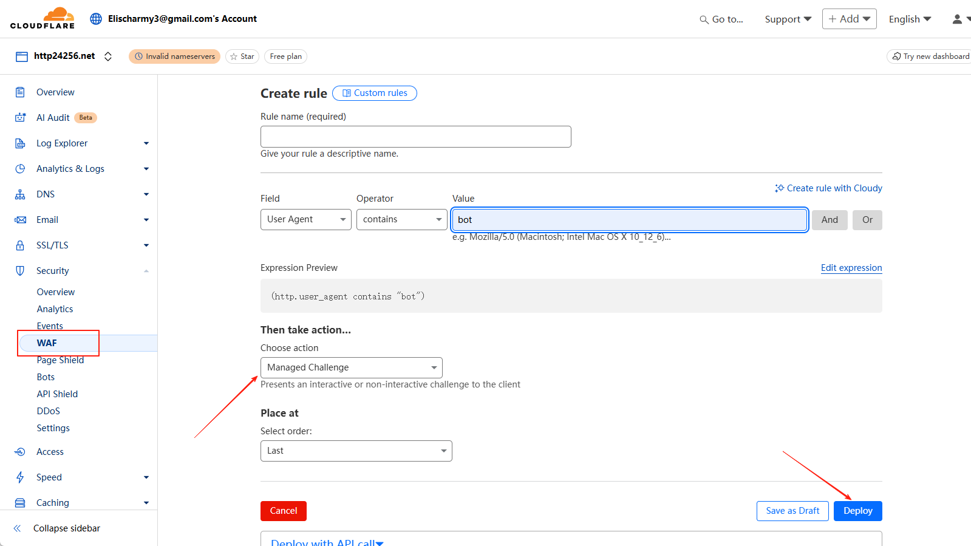The height and width of the screenshot is (546, 971).
Task: Open the English language dropdown
Action: click(910, 19)
